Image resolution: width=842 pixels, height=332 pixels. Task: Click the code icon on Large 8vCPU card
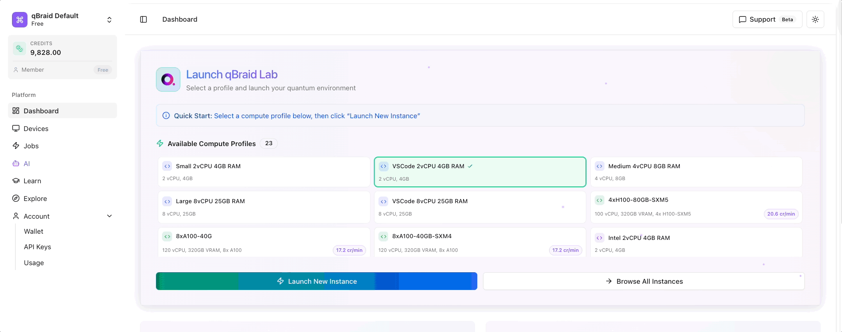[x=167, y=201]
